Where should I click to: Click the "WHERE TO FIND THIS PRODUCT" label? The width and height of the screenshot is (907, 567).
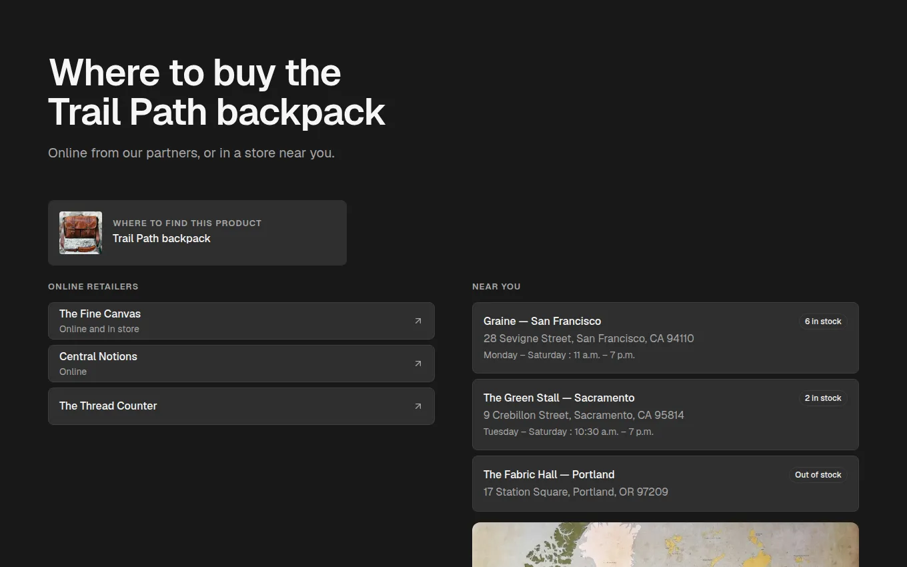click(x=187, y=223)
